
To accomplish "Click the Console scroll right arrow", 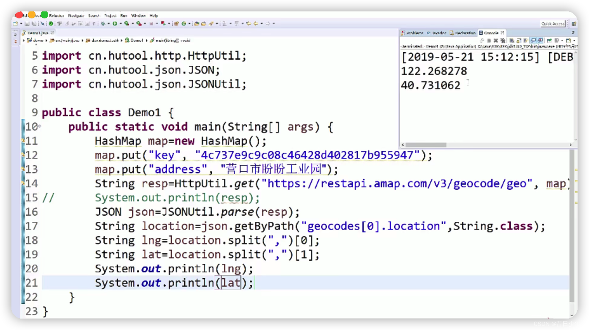I will [571, 145].
